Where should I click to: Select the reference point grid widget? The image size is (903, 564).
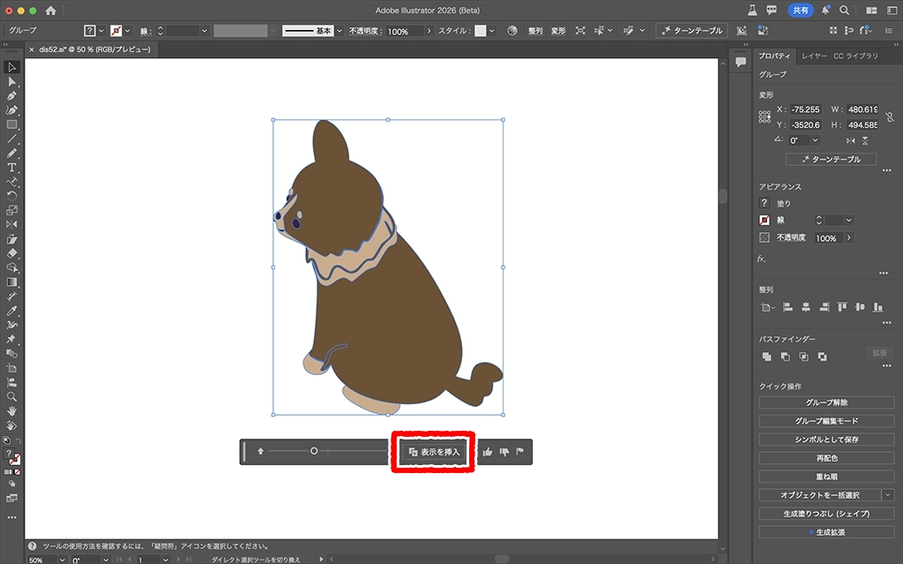[x=765, y=117]
